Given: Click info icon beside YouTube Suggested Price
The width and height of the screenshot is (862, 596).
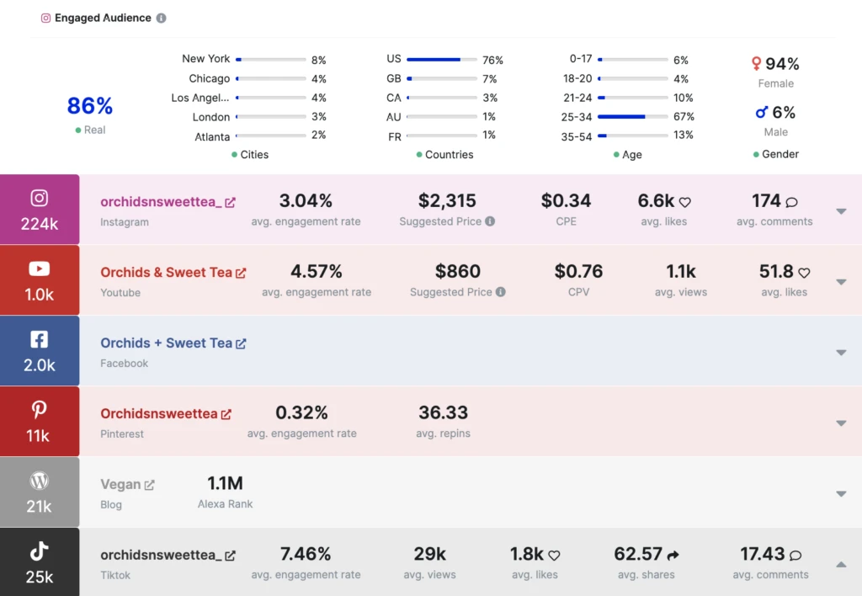Looking at the screenshot, I should (501, 292).
